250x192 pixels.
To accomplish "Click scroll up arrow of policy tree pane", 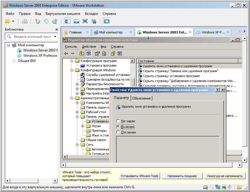I will pyautogui.click(x=132, y=61).
